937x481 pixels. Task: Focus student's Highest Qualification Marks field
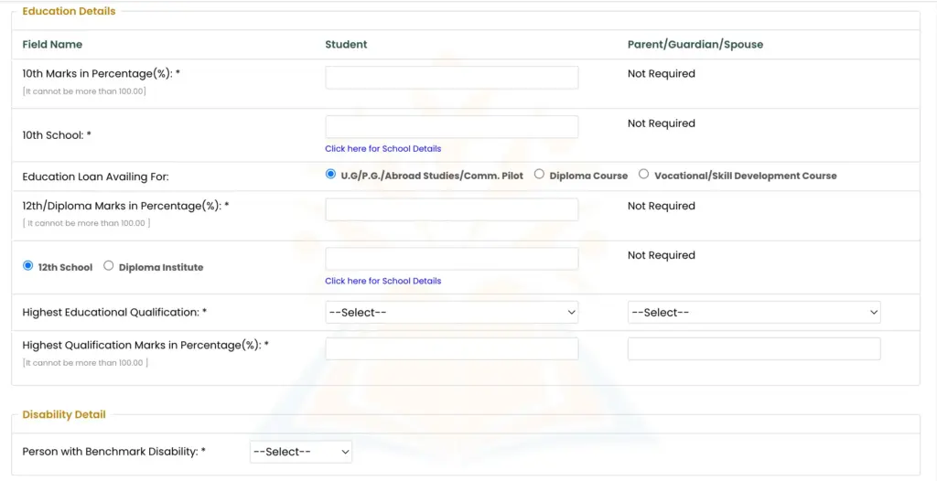coord(452,349)
